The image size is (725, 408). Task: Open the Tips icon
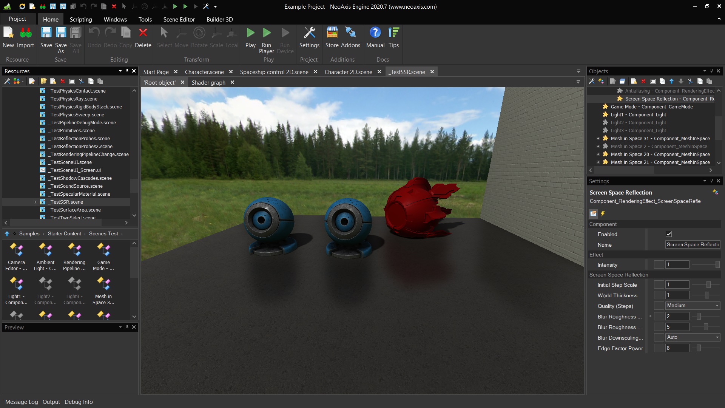[393, 37]
